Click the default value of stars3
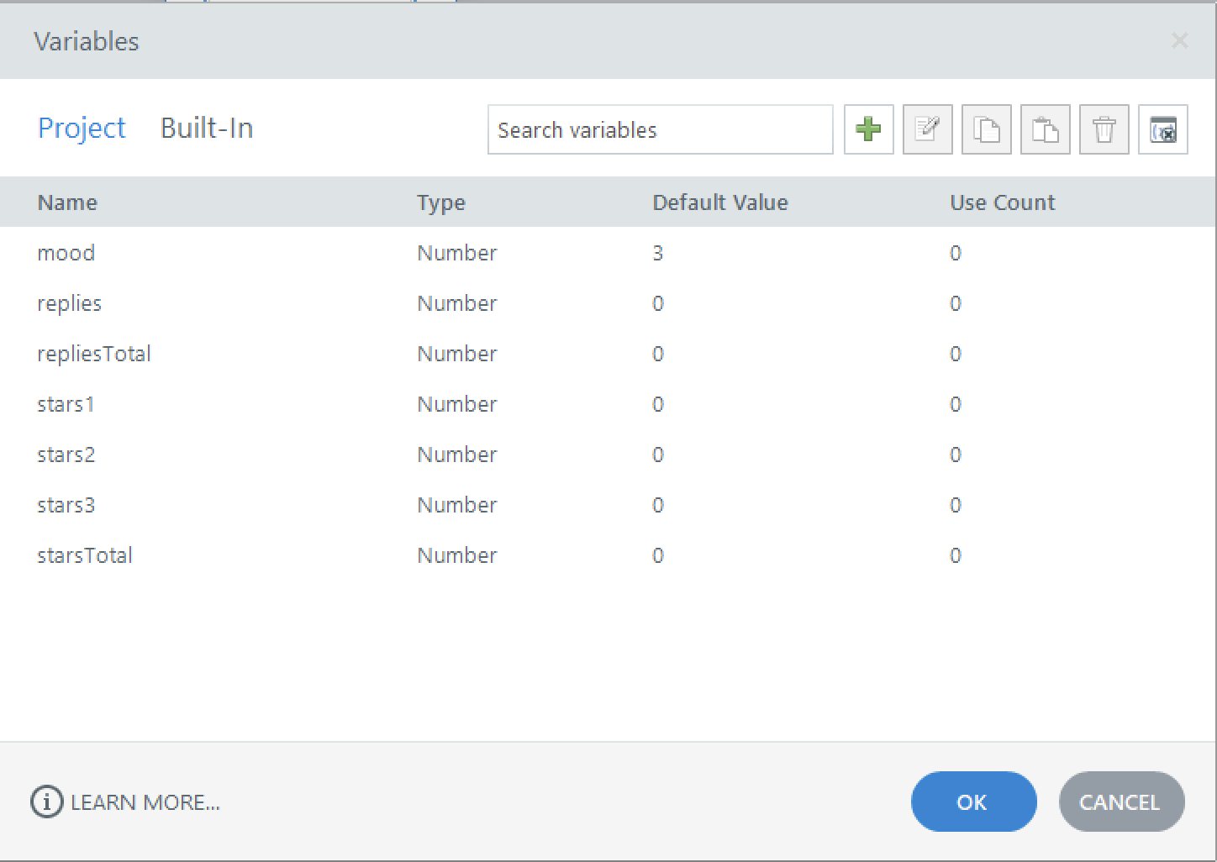The image size is (1217, 862). (658, 505)
